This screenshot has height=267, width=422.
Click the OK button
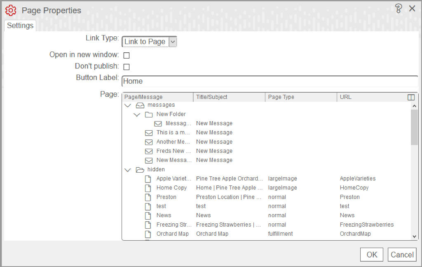pyautogui.click(x=372, y=255)
